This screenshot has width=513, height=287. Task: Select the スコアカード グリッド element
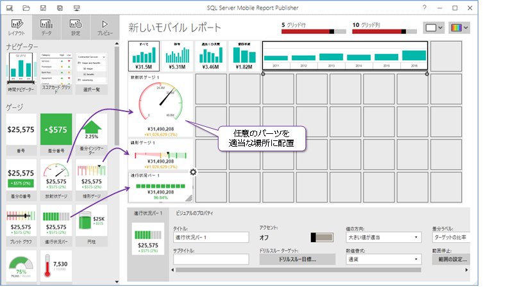pyautogui.click(x=56, y=73)
